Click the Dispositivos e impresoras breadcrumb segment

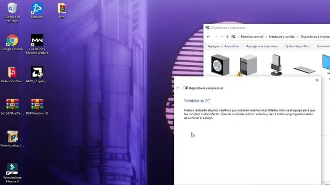click(315, 36)
